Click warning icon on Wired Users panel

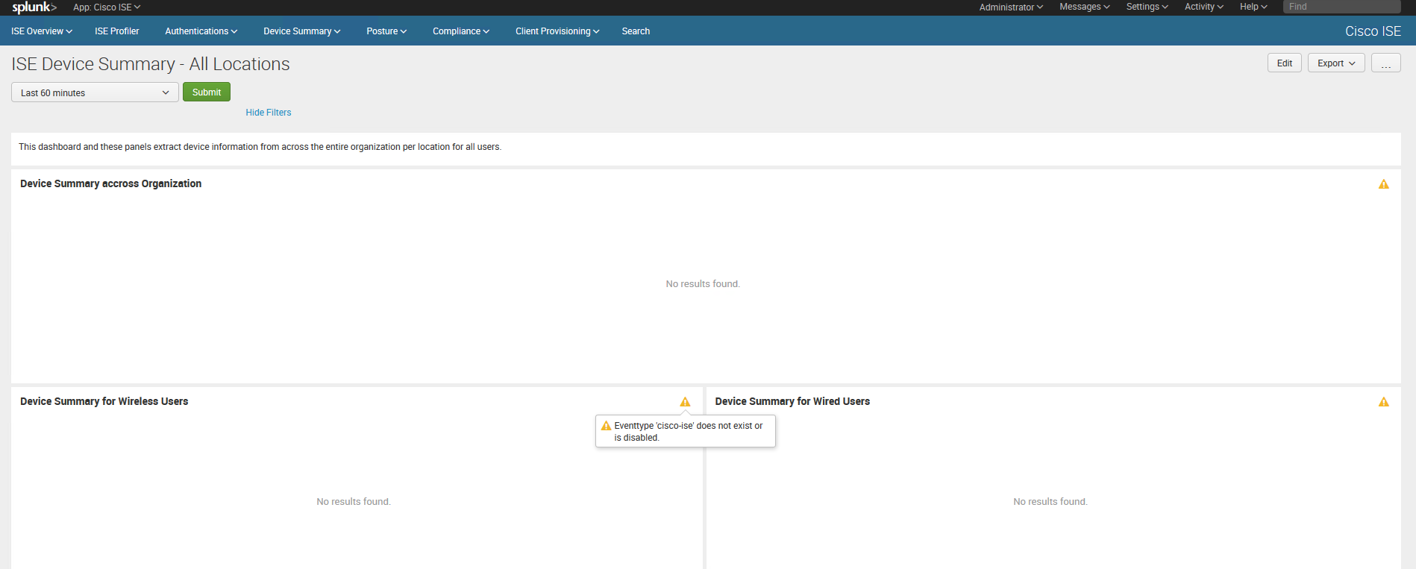[x=1383, y=402]
